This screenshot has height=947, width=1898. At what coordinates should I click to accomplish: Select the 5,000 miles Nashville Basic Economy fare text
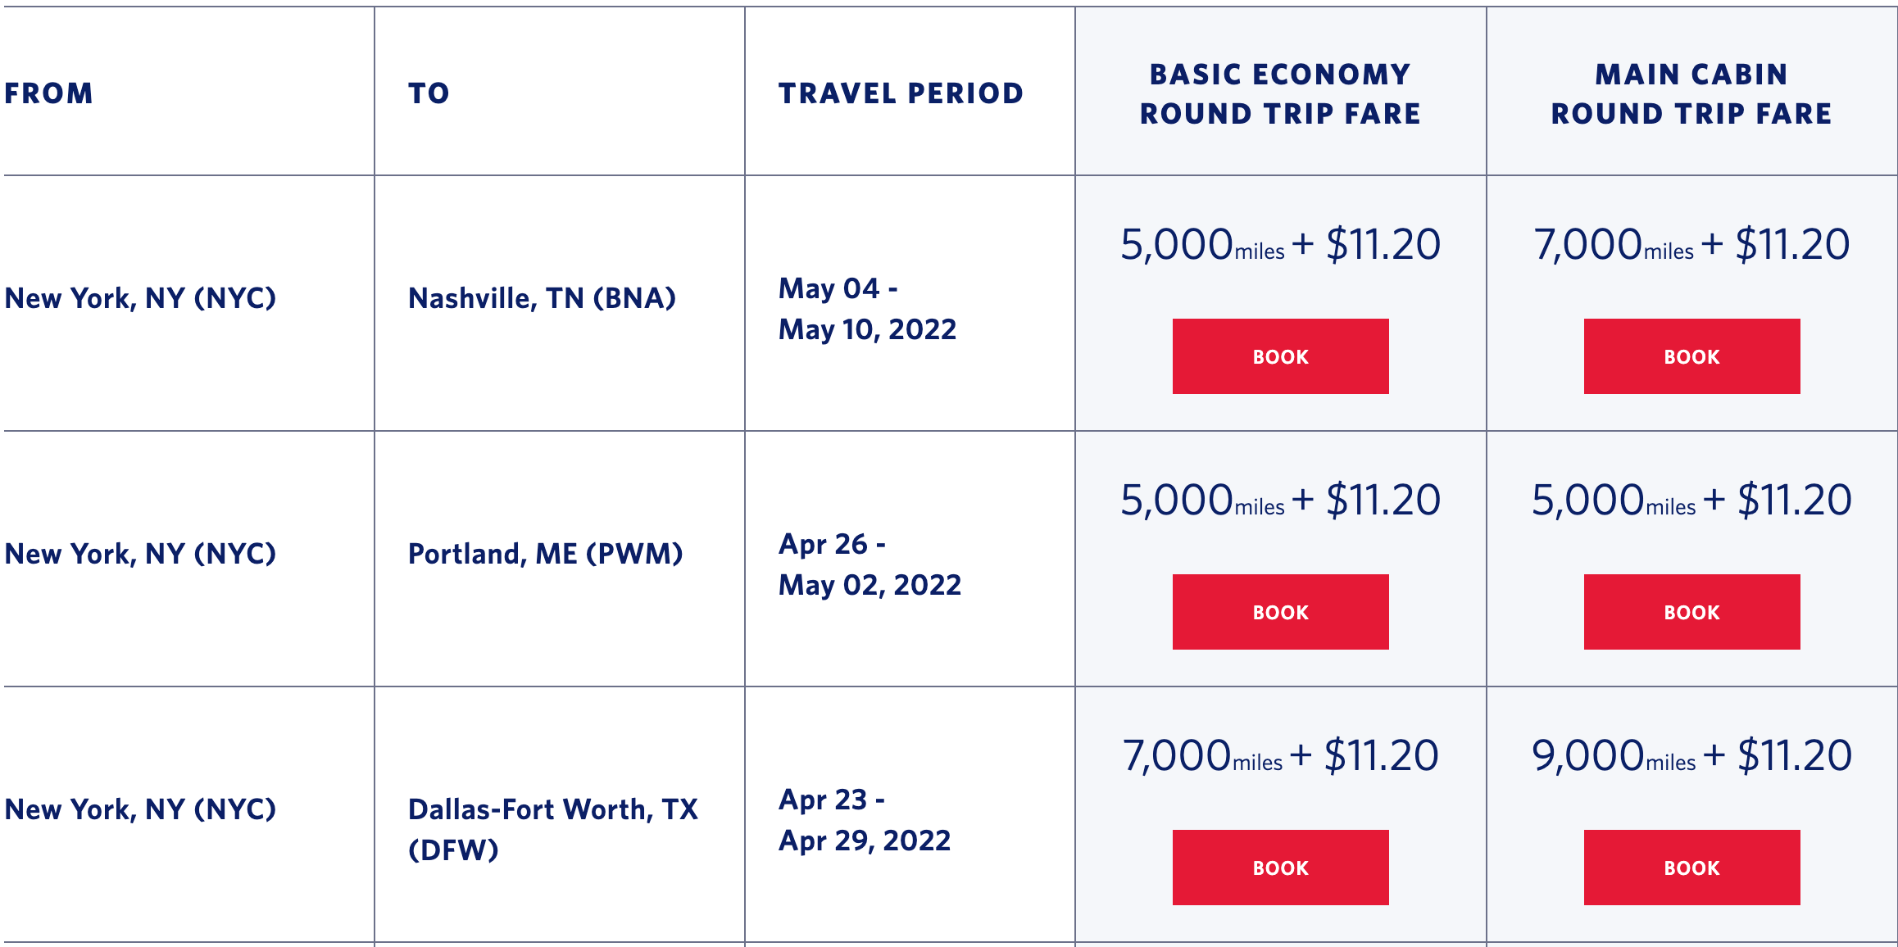[x=1279, y=242]
